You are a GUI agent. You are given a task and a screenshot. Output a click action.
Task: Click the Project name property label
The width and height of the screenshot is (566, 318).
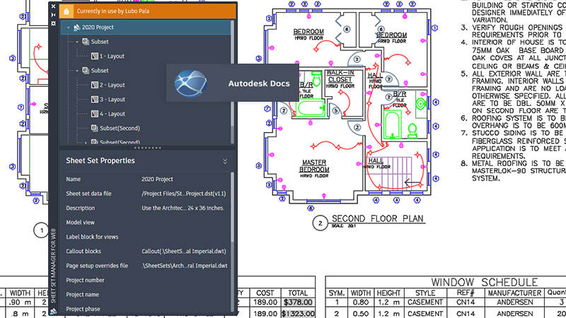click(x=82, y=295)
